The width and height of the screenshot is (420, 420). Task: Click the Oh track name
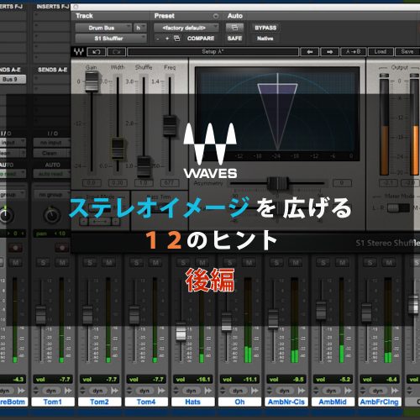point(239,402)
